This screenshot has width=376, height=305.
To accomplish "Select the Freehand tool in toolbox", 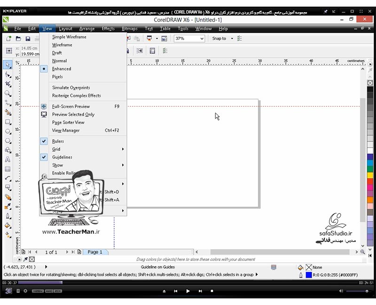I will (8, 103).
